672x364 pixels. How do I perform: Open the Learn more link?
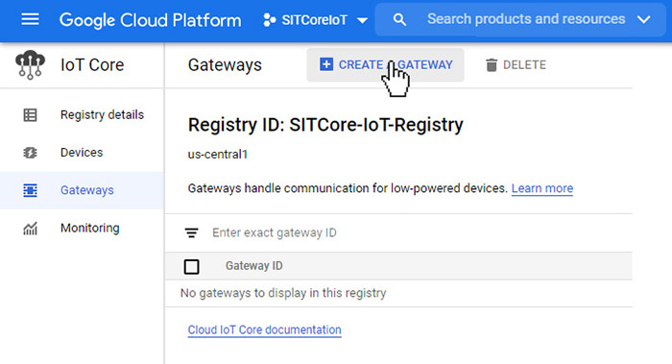coord(542,188)
